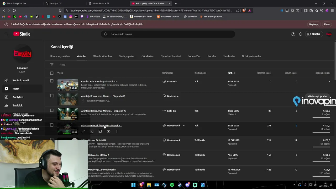The image size is (336, 189).
Task: Click the pencil details icon for Dispatch #1
Action: click(83, 132)
